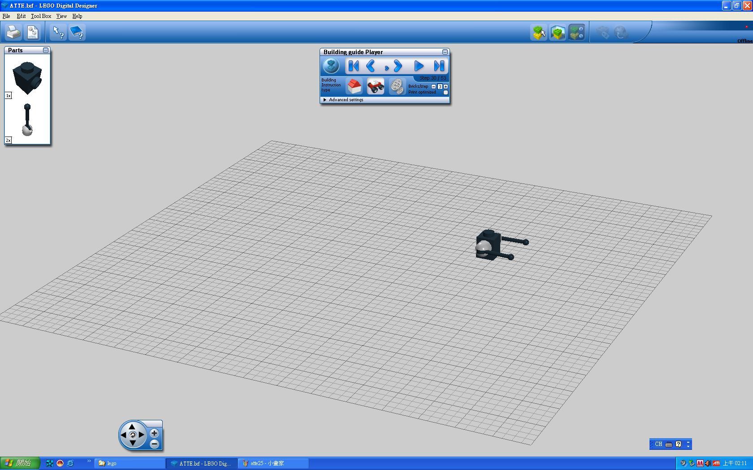Image resolution: width=753 pixels, height=470 pixels.
Task: Enable the Print optimized checkbox
Action: (x=446, y=92)
